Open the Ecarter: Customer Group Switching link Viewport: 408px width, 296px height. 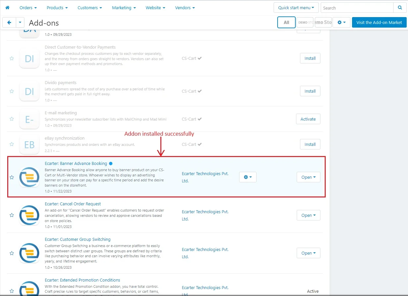pos(78,239)
